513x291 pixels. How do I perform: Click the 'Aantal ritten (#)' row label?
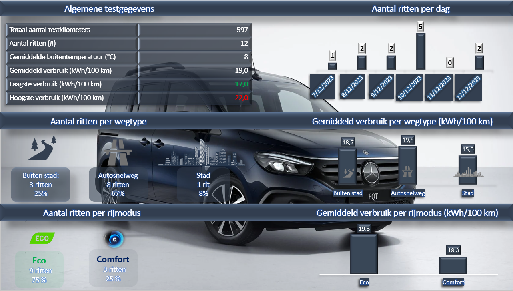click(33, 43)
